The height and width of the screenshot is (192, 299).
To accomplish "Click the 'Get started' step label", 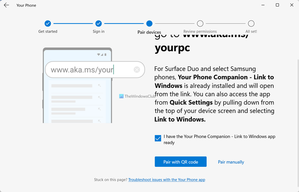I will tap(48, 32).
